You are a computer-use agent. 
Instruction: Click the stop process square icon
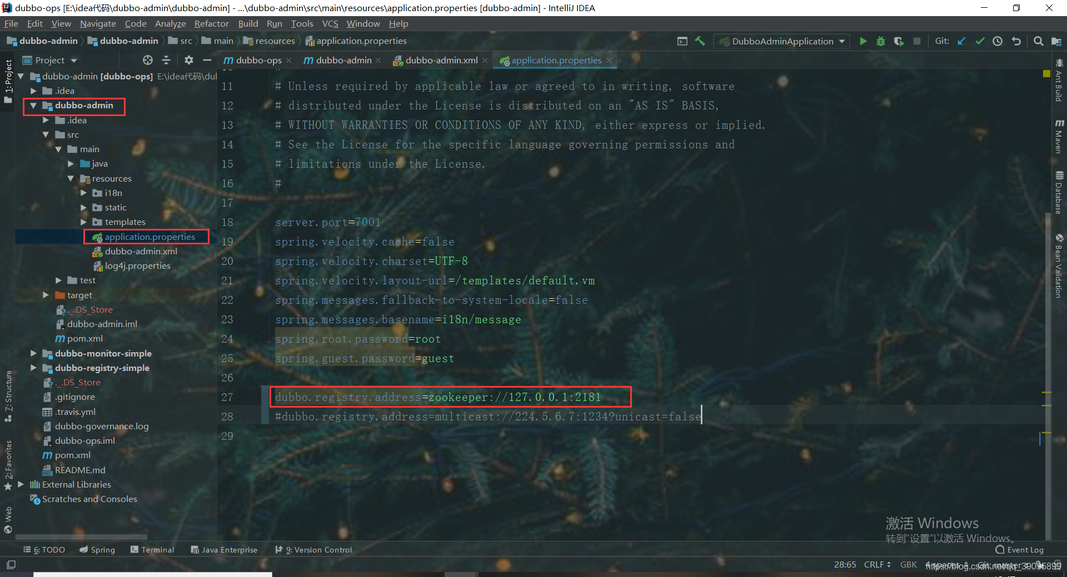tap(917, 41)
